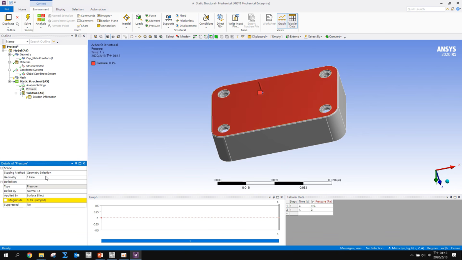
Task: Click the Quick Launch search box
Action: (x=426, y=9)
